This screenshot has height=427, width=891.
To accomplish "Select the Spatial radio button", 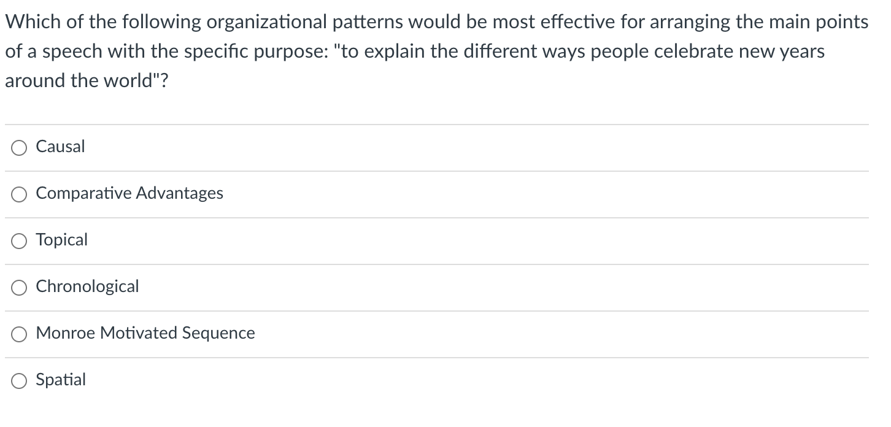I will (x=18, y=380).
